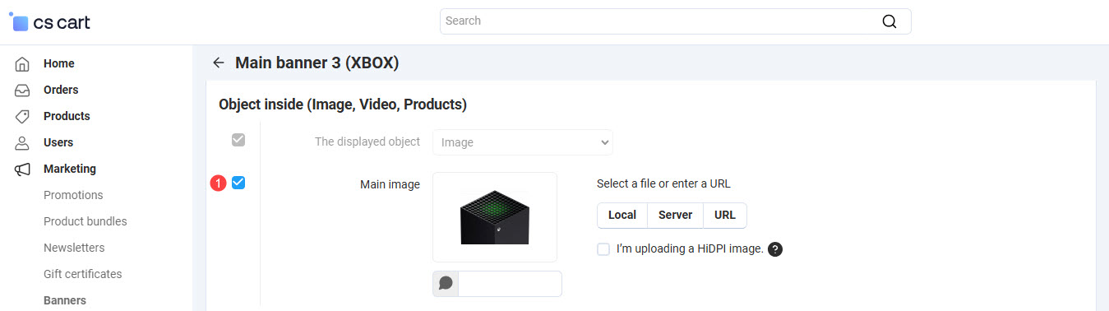Open Gift certificates submenu item
Image resolution: width=1109 pixels, height=311 pixels.
point(82,274)
